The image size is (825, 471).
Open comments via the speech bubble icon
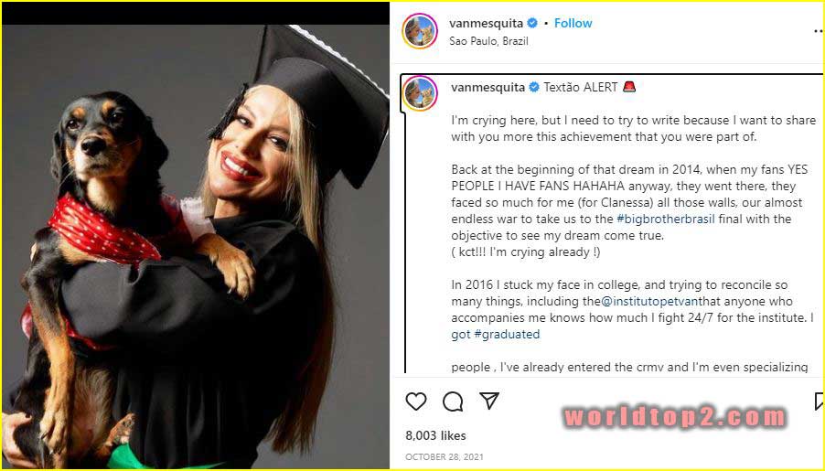[x=453, y=401]
